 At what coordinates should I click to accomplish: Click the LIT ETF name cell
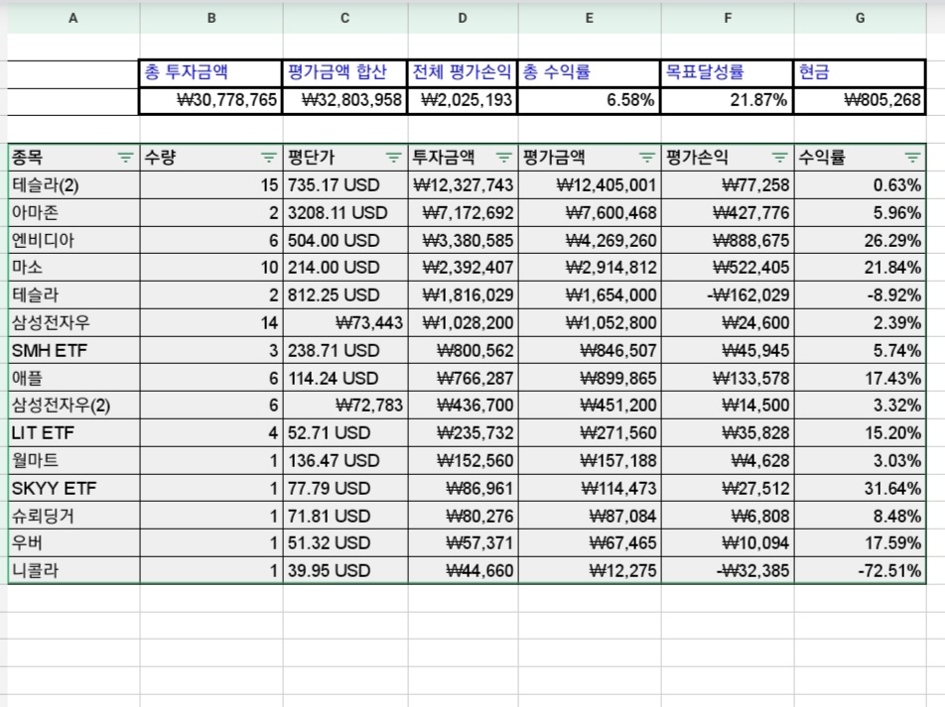(x=74, y=433)
